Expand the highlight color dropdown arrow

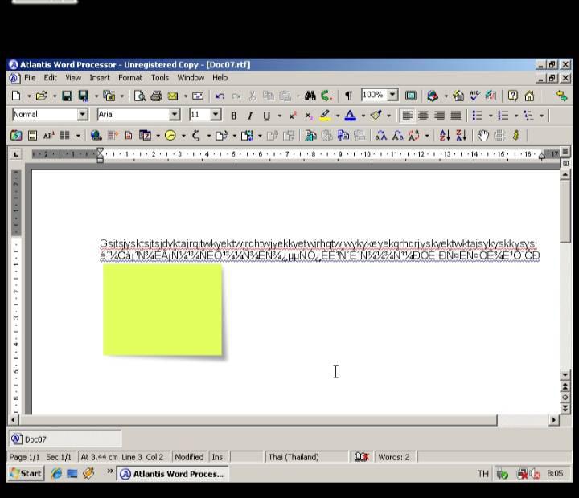338,116
